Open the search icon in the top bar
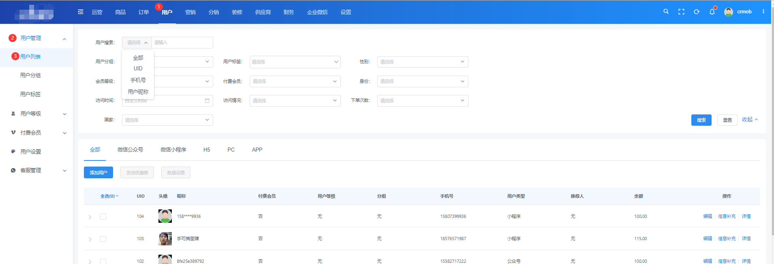774x264 pixels. (666, 12)
